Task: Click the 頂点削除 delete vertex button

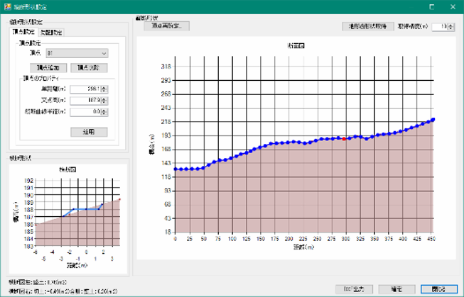Action: 89,68
